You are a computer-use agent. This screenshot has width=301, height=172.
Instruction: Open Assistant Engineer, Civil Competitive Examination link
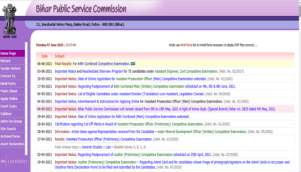coord(186,71)
